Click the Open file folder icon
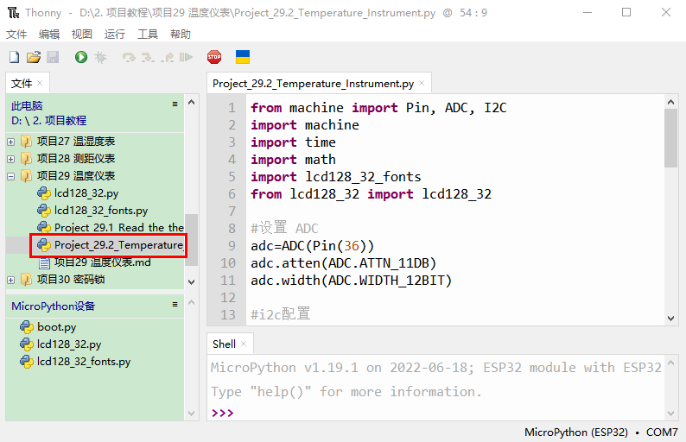Screen dimensions: 686x442 pos(33,57)
